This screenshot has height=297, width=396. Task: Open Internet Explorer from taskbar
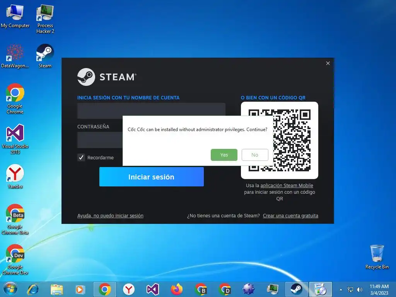point(33,289)
